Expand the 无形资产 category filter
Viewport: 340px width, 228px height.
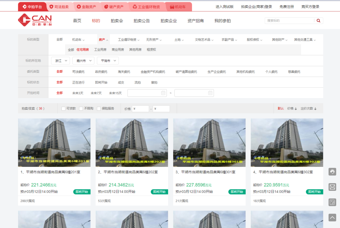pos(154,40)
